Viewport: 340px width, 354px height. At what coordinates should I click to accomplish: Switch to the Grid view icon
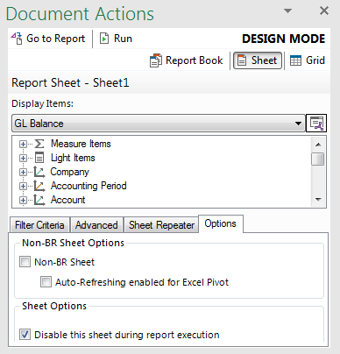[x=295, y=60]
